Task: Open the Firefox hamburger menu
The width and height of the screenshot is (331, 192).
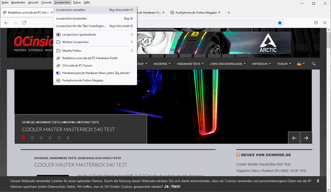Action: pyautogui.click(x=325, y=23)
